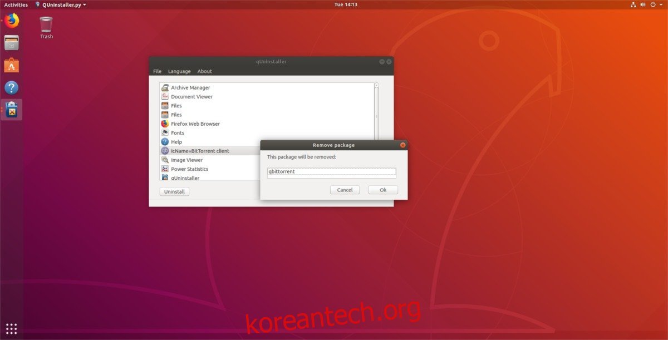This screenshot has height=340, width=668.
Task: Click the Firefox Web Browser icon in the list
Action: coord(165,124)
